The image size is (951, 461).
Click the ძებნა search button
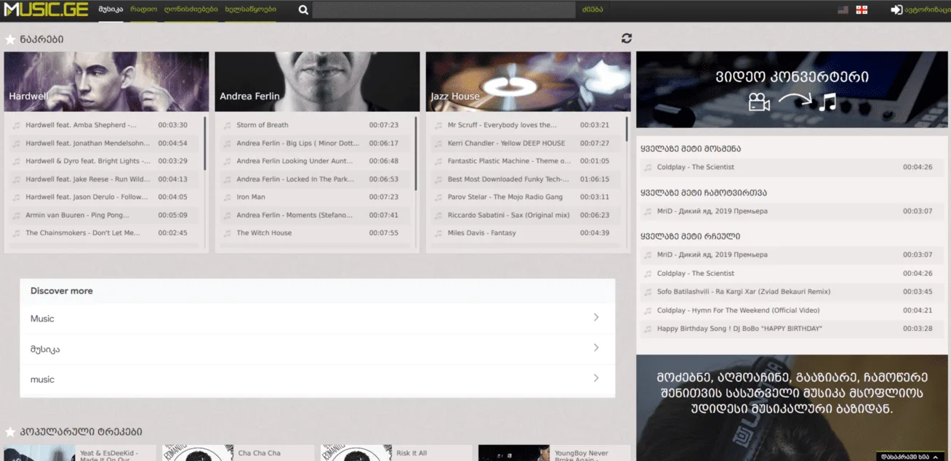592,10
